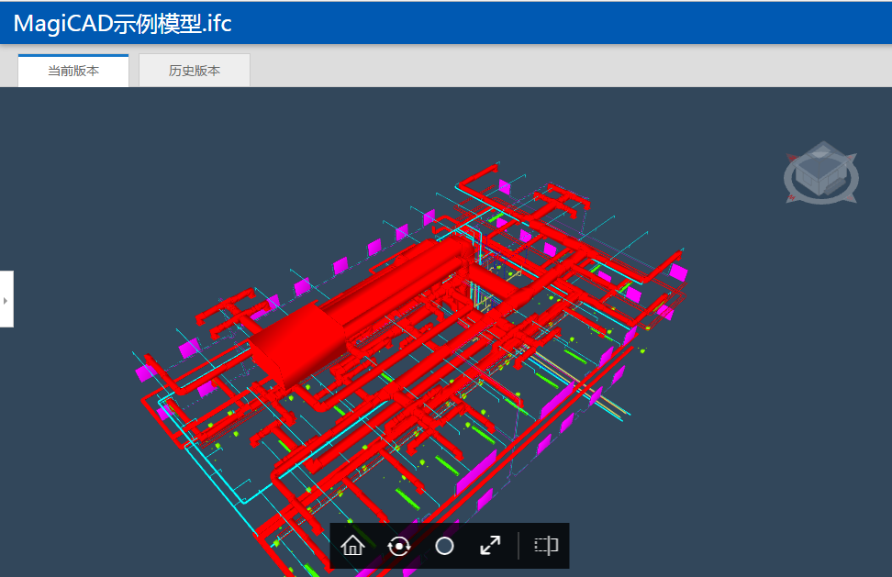Viewport: 892px width, 577px height.
Task: Click the title MagiCAD示例模型.ifc
Action: tap(120, 23)
